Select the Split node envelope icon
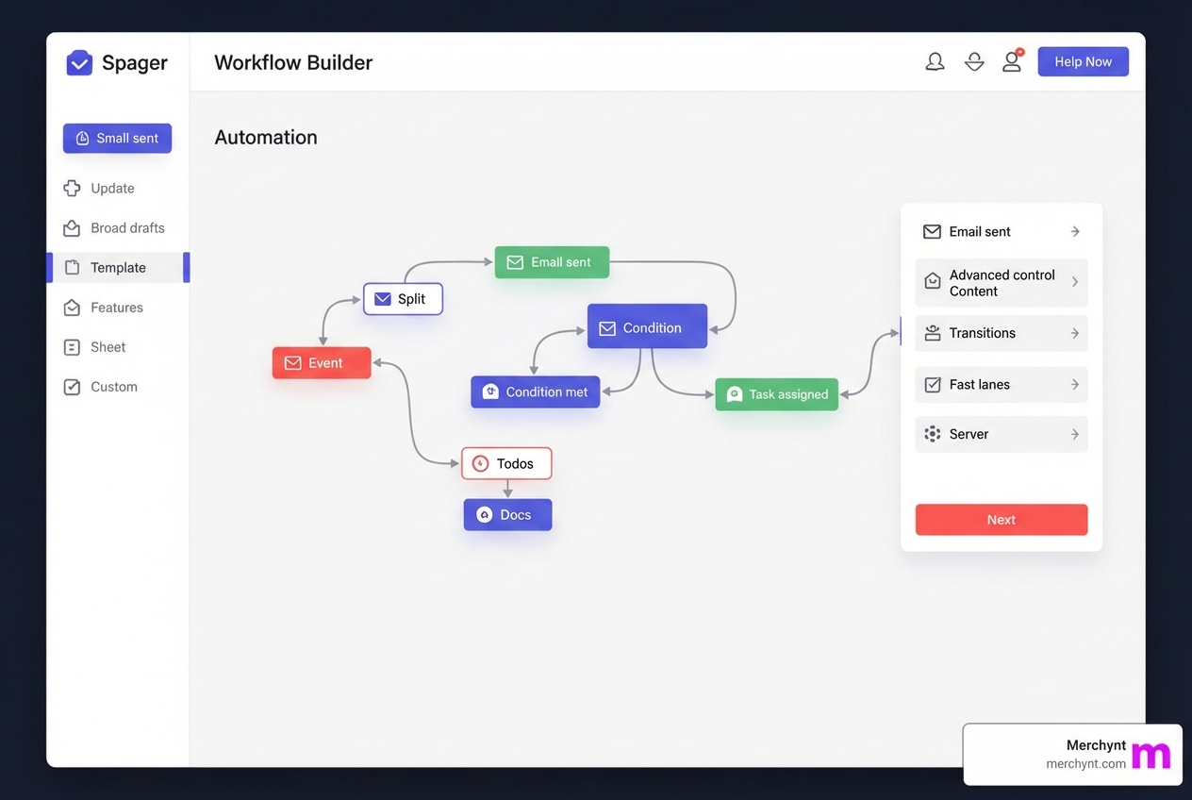Viewport: 1192px width, 800px height. click(x=382, y=298)
